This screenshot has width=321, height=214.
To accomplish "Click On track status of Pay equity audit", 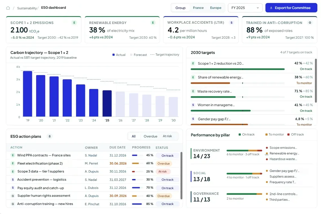I will click(167, 188).
